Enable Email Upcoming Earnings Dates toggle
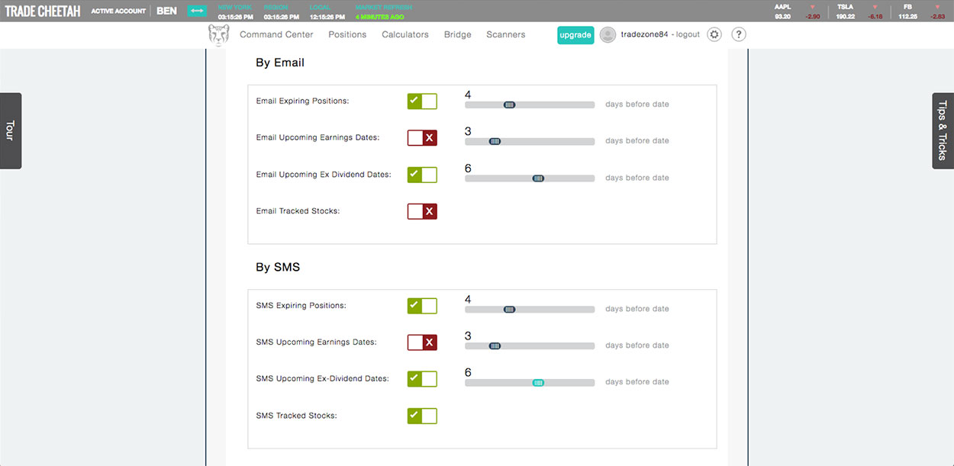954x466 pixels. [422, 138]
